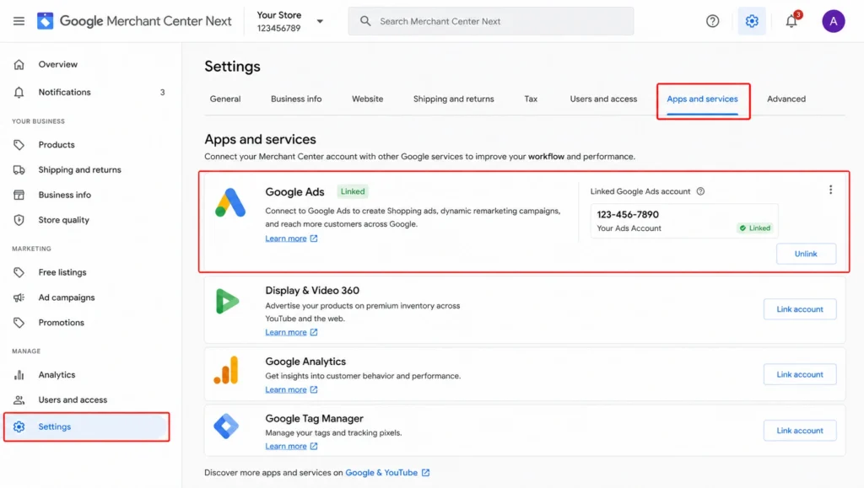Click the Shipping and returns truck icon
The width and height of the screenshot is (864, 488).
click(x=19, y=170)
